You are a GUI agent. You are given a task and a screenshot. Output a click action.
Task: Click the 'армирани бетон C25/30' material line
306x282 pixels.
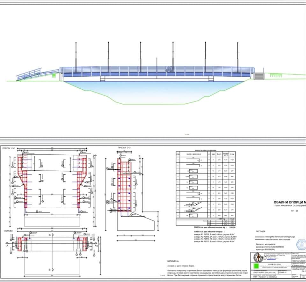tap(270, 247)
